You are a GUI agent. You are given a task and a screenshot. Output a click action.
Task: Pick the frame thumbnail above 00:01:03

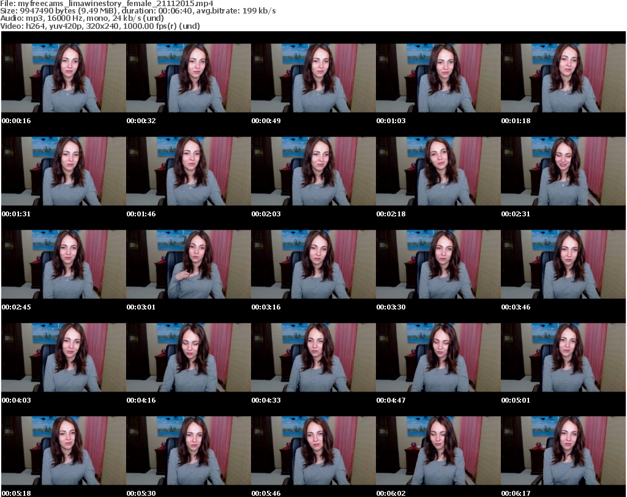point(438,78)
